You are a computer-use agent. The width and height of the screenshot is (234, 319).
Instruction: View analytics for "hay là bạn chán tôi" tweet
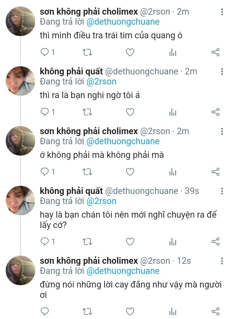(x=173, y=241)
